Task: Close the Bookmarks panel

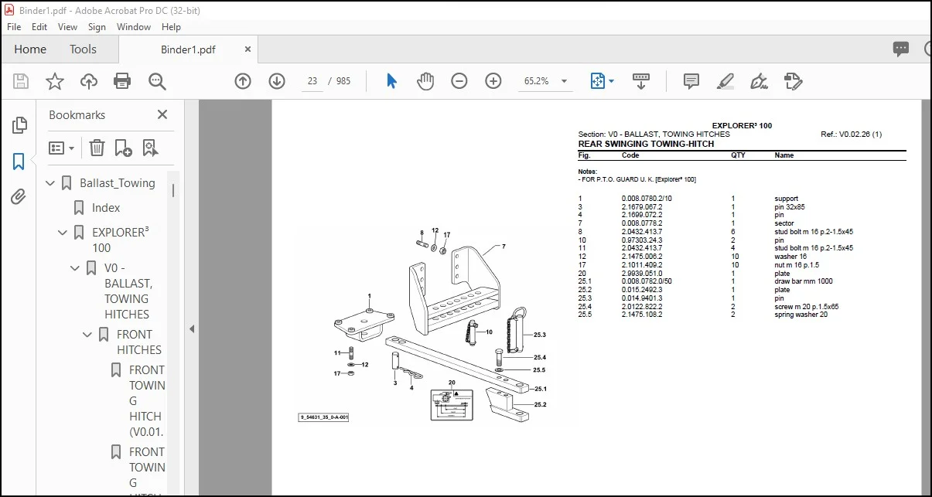Action: click(162, 114)
